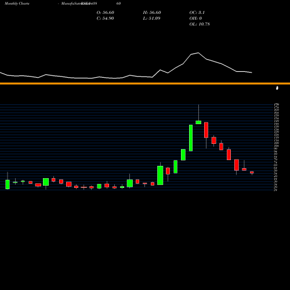
Task: Click the low value 'L: 51.09'
Action: 151,18
